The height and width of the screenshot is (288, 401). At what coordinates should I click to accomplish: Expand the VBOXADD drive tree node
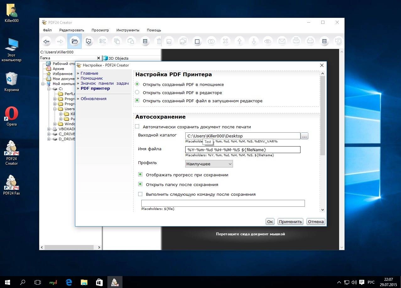[49, 129]
